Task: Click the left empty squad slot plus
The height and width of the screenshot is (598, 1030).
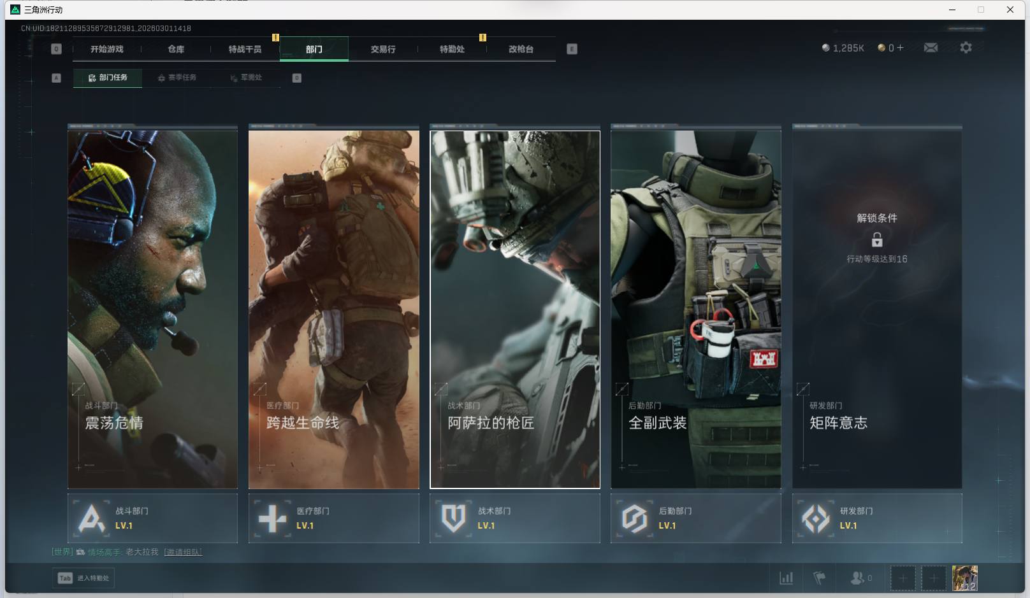Action: (x=903, y=578)
